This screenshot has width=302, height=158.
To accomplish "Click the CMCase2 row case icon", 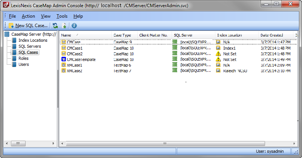I will (x=64, y=54).
